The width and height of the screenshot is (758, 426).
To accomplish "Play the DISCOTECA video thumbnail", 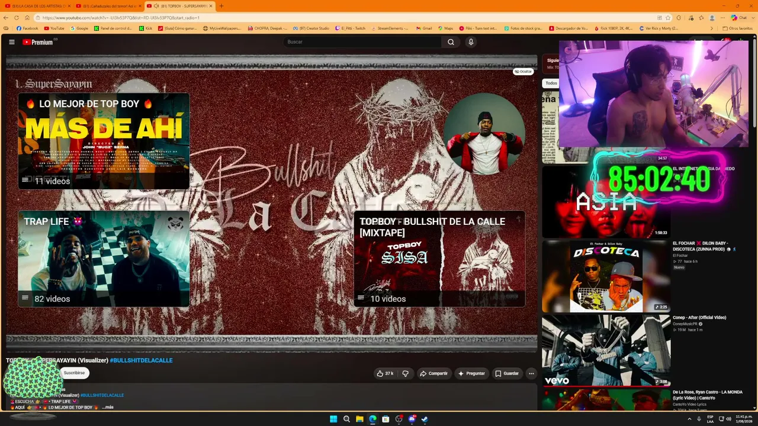I will 606,276.
